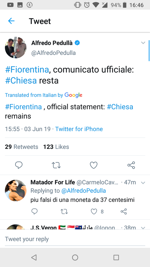This screenshot has height=267, width=150.
Task: Tap the back arrow to leave the tweet
Action: (11, 21)
